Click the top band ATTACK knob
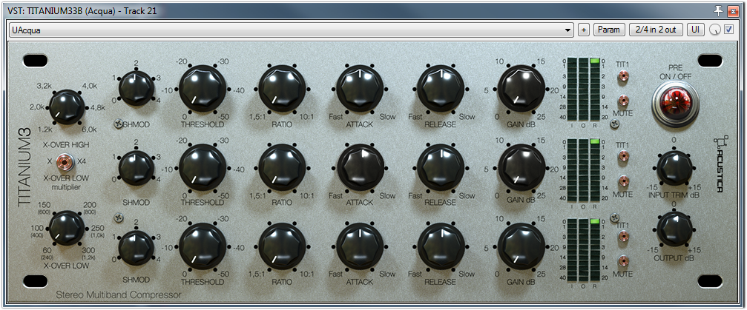Viewport: 747px width, 310px height. click(360, 89)
